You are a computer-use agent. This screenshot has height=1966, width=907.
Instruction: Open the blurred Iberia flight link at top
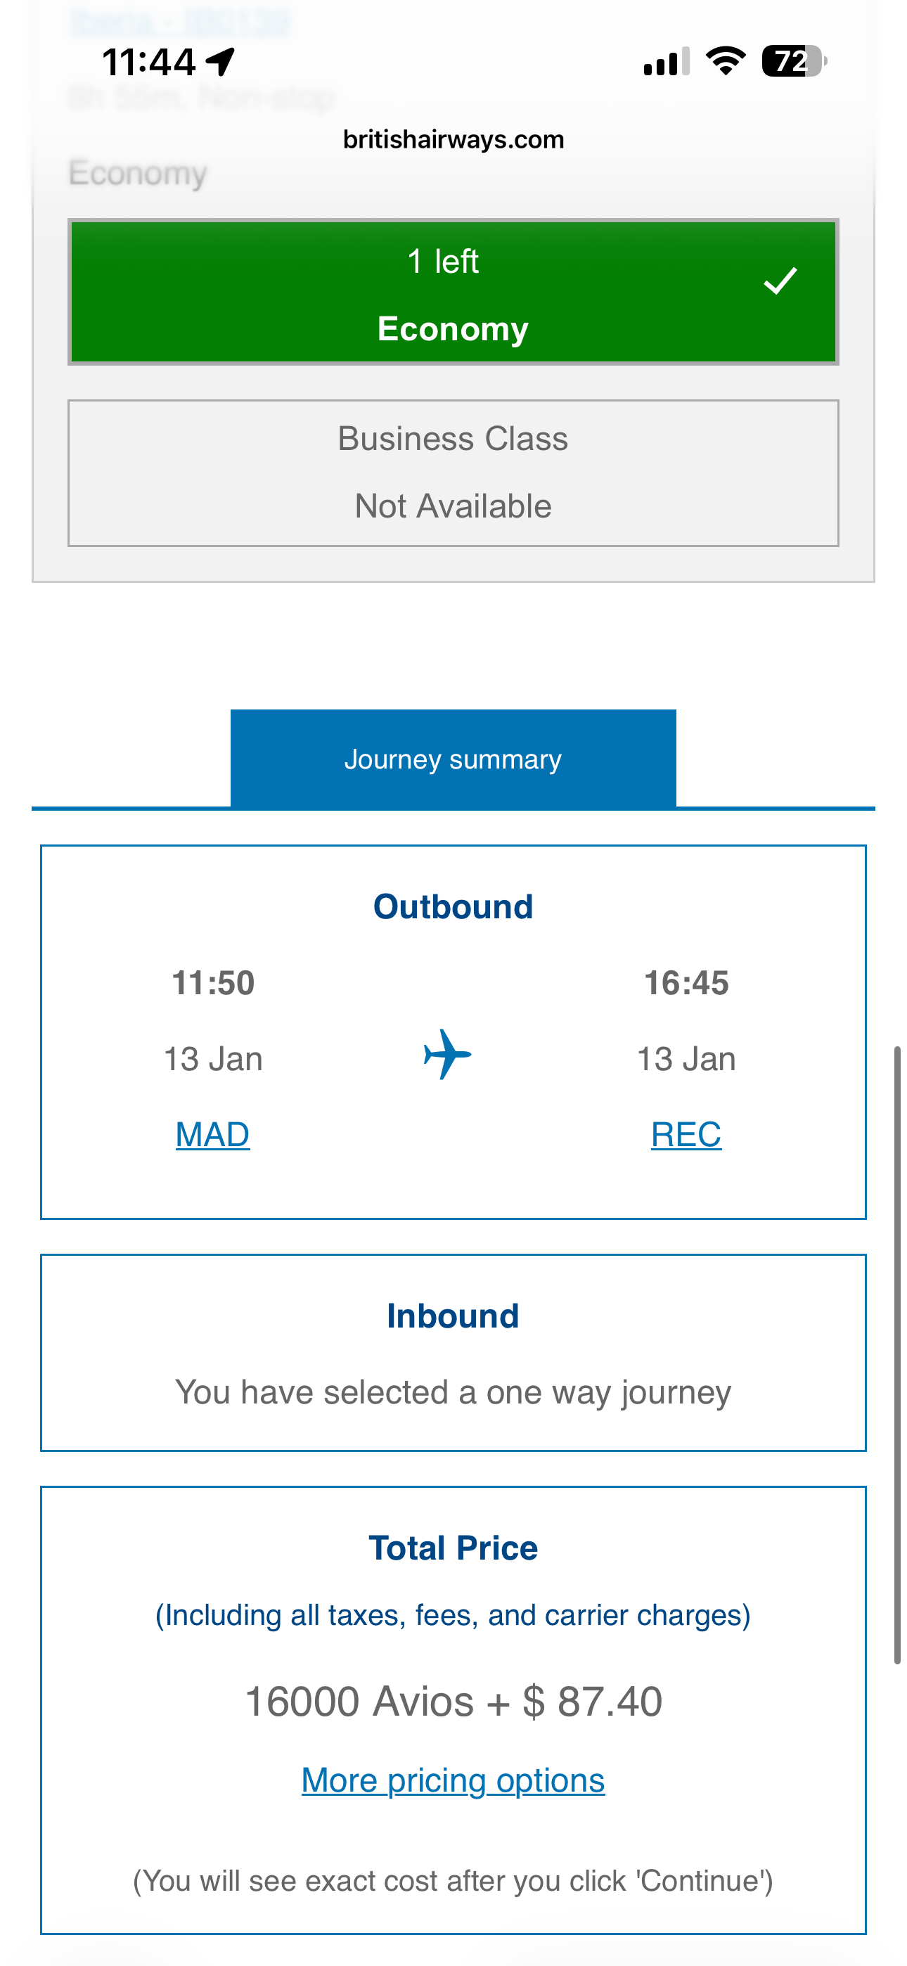click(179, 21)
